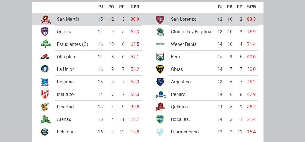Click the San Martín team logo

pos(45,20)
